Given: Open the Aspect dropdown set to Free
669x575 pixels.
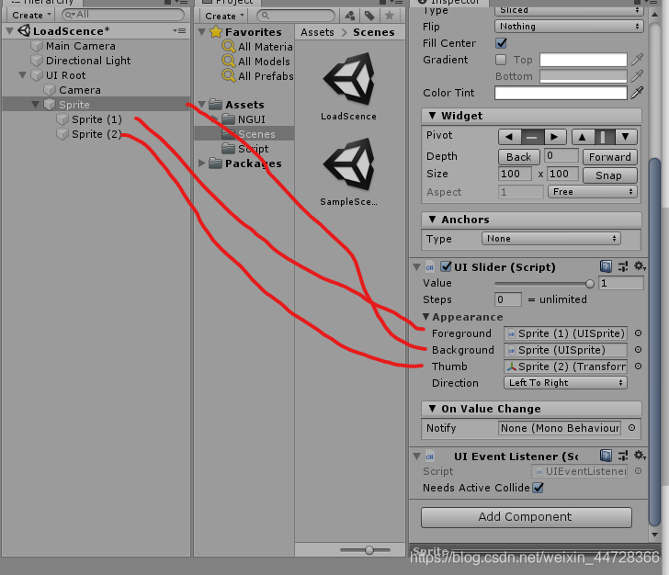Looking at the screenshot, I should pos(593,192).
